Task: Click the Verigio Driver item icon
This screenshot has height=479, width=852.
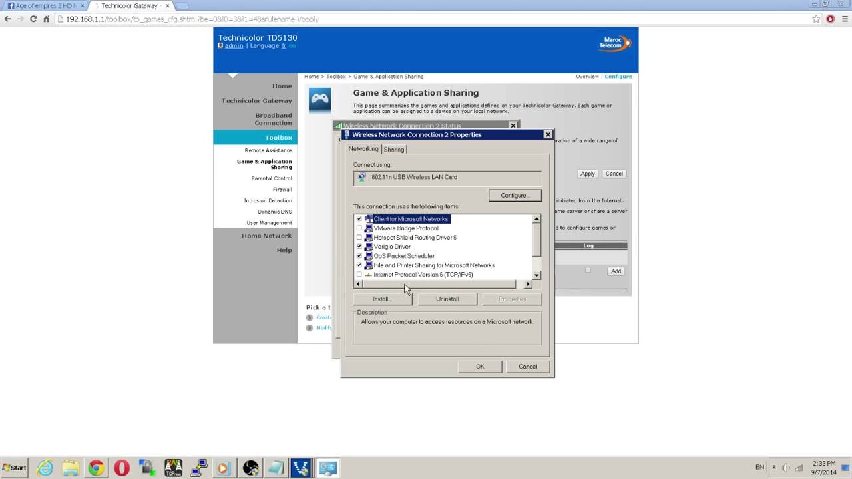Action: coord(369,247)
